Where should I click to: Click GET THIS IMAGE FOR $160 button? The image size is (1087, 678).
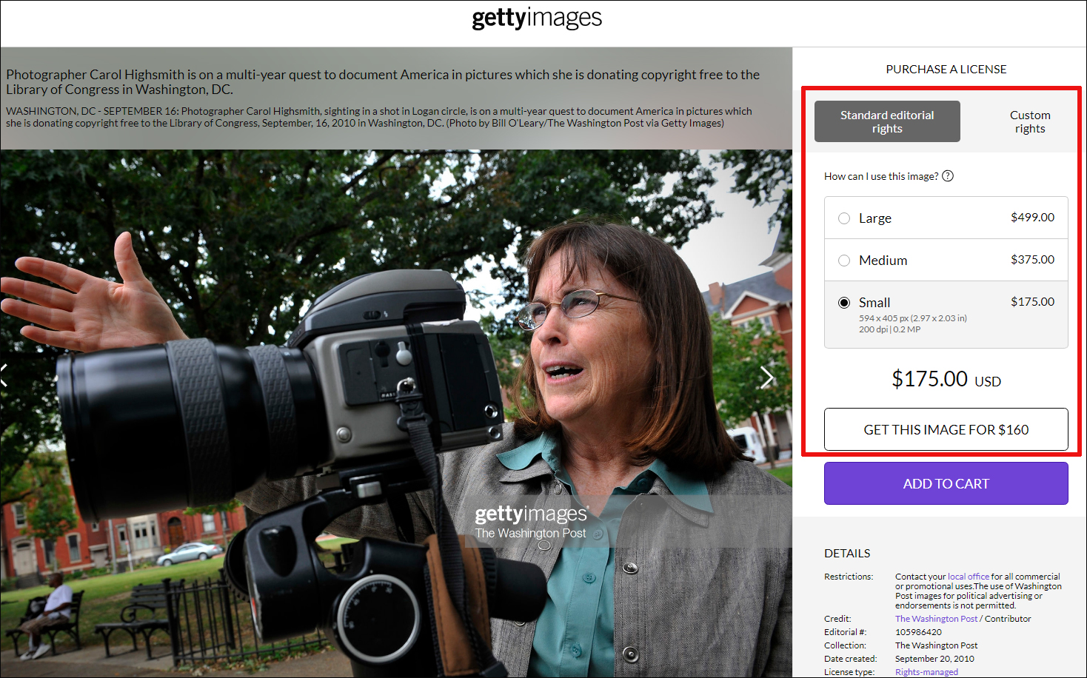tap(946, 429)
